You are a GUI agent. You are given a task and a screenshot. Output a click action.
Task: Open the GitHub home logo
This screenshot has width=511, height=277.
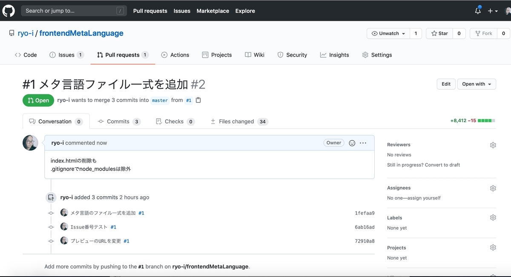9,11
